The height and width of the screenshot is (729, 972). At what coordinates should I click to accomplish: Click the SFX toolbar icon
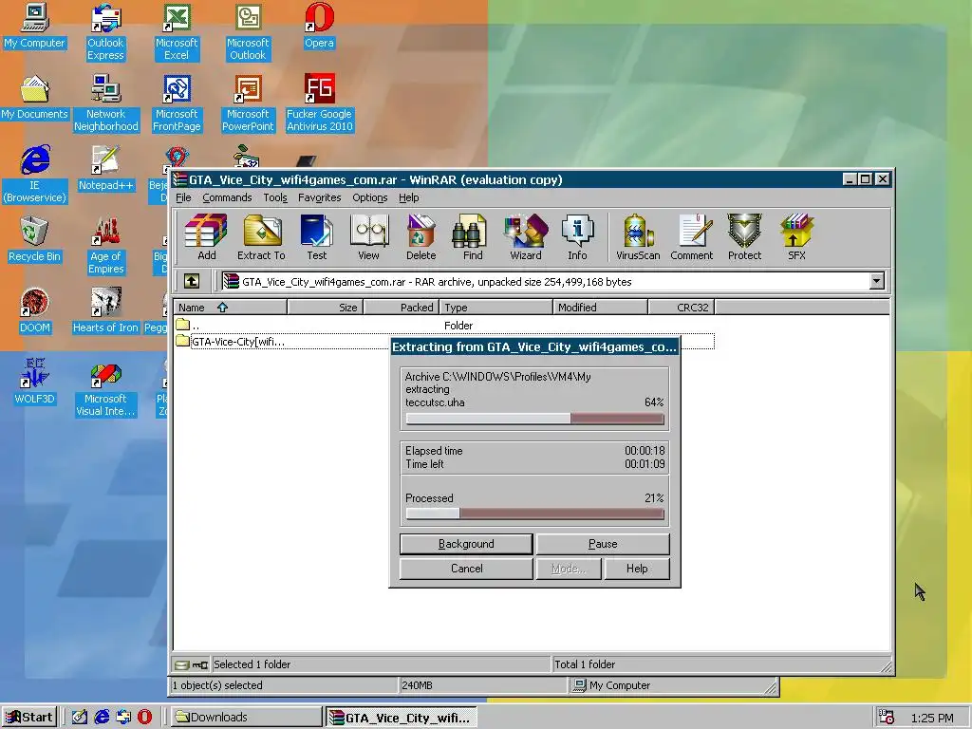tap(796, 236)
